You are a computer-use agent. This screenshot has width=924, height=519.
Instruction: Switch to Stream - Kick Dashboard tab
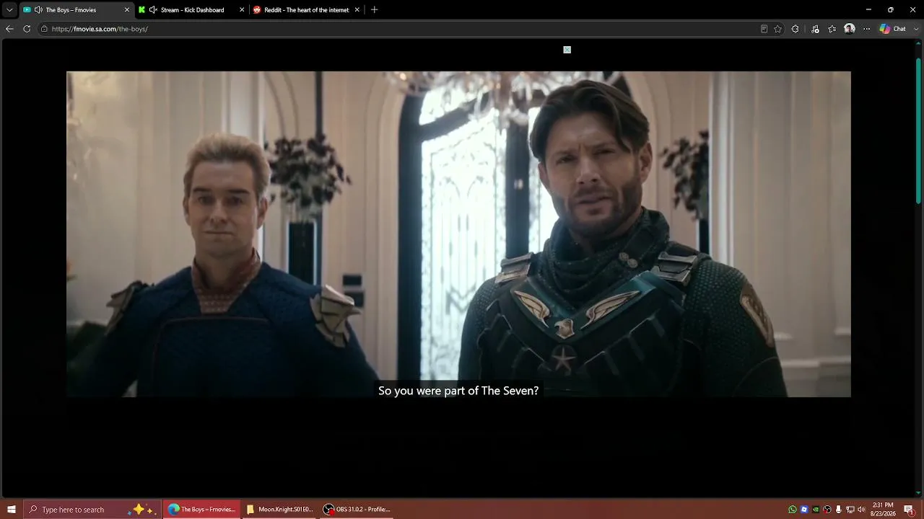click(x=192, y=10)
